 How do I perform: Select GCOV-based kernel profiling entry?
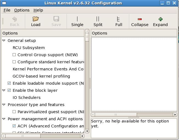41,76
